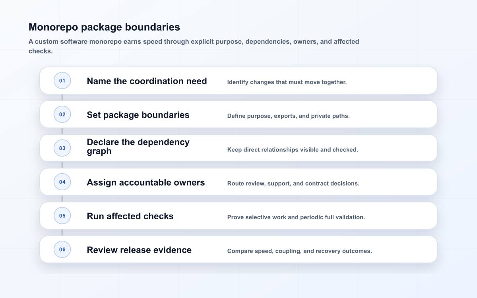Image resolution: width=477 pixels, height=298 pixels.
Task: Select the 'Assign accountable owners' heading
Action: 146,182
